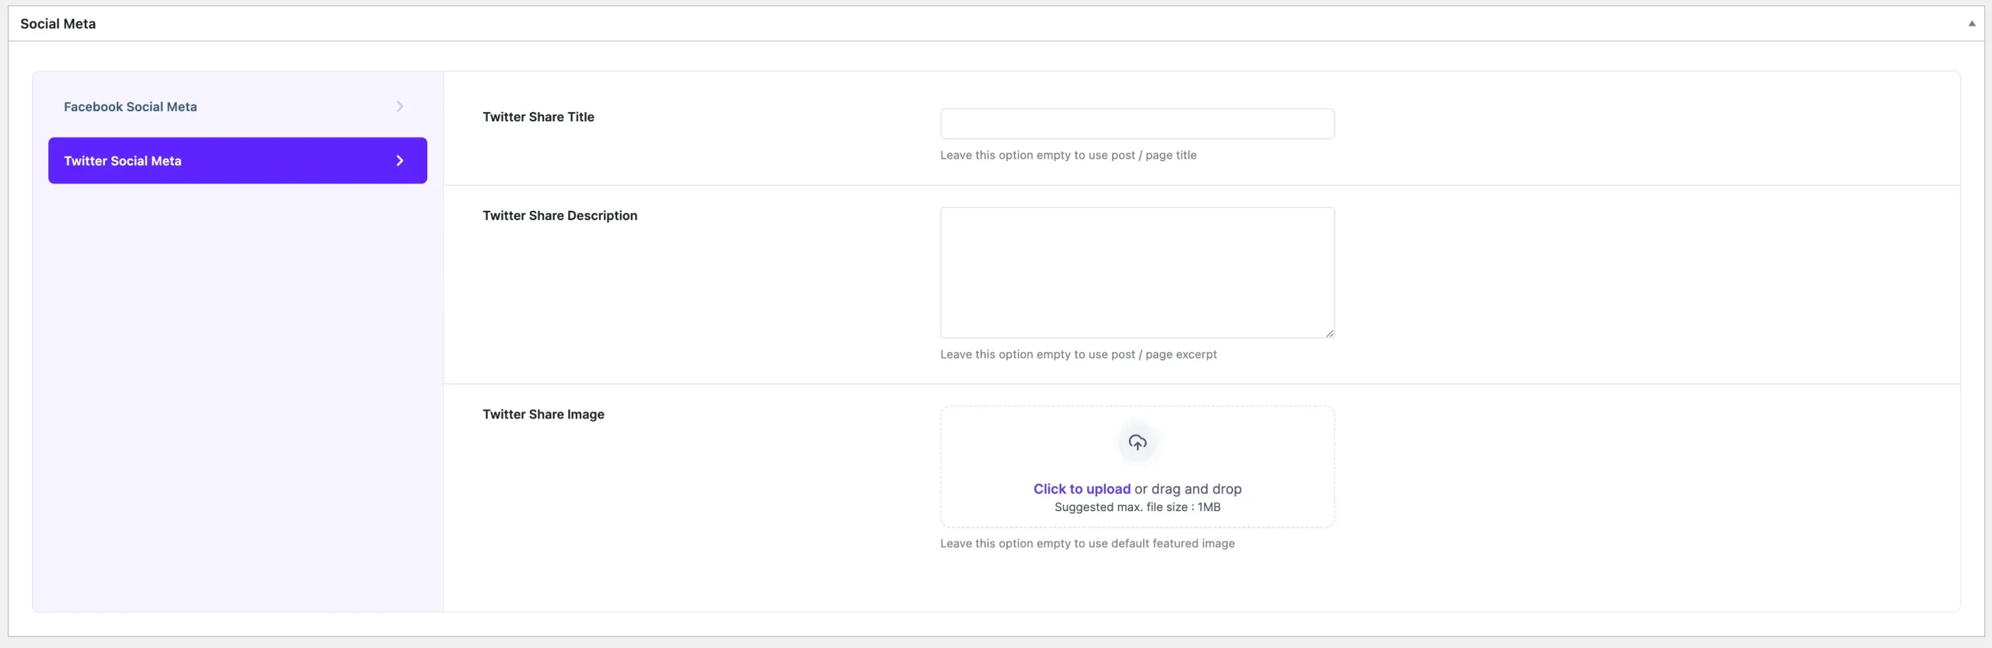This screenshot has width=1992, height=648.
Task: Collapse the Social Meta panel arrow
Action: click(1971, 23)
